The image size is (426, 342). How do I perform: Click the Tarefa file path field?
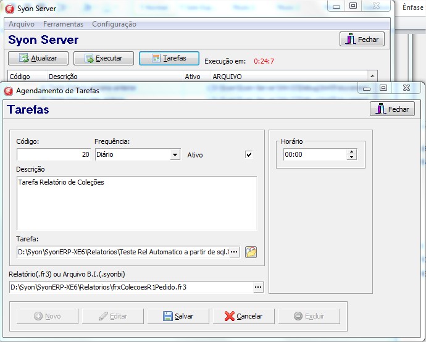123,252
